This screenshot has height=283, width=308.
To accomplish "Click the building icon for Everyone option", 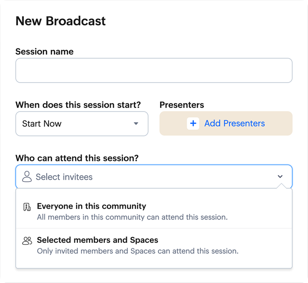I will pyautogui.click(x=27, y=207).
